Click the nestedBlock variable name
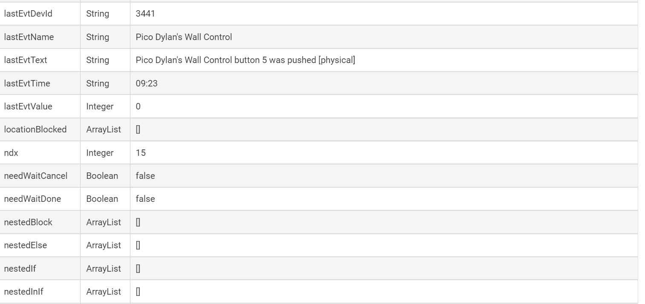Viewport: 645px width, 304px height. coord(28,222)
